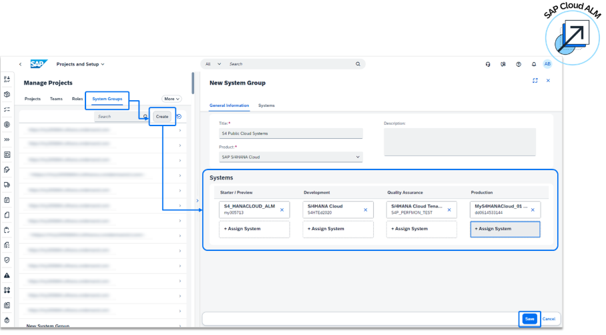Open the AB user profile avatar
This screenshot has width=606, height=335.
coord(547,64)
